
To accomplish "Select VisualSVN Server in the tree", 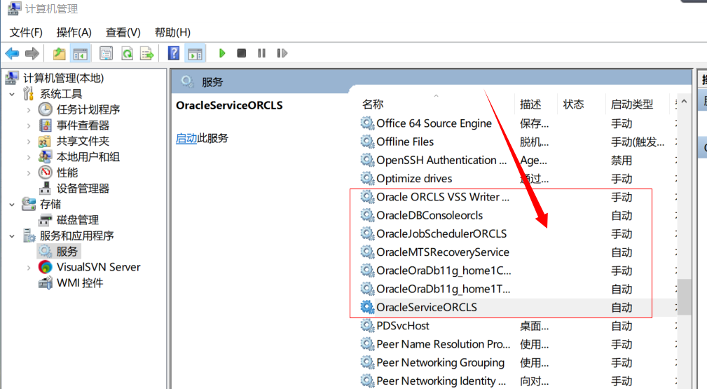I will [98, 267].
